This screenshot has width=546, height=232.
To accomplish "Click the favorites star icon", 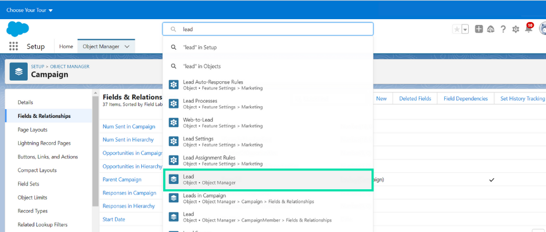I will click(x=457, y=30).
